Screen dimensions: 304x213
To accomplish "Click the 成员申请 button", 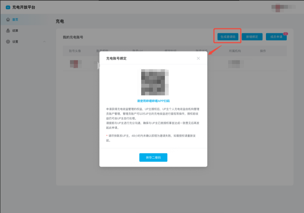I will coord(276,37).
